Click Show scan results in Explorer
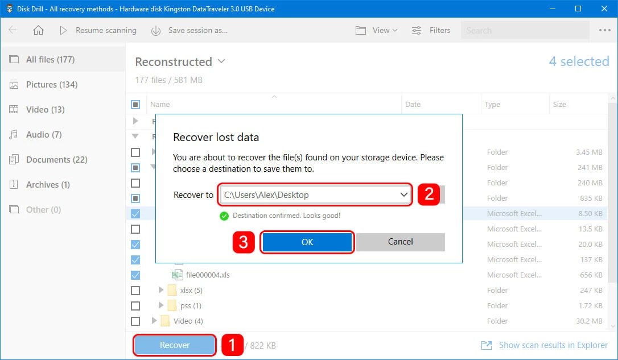 pos(553,345)
